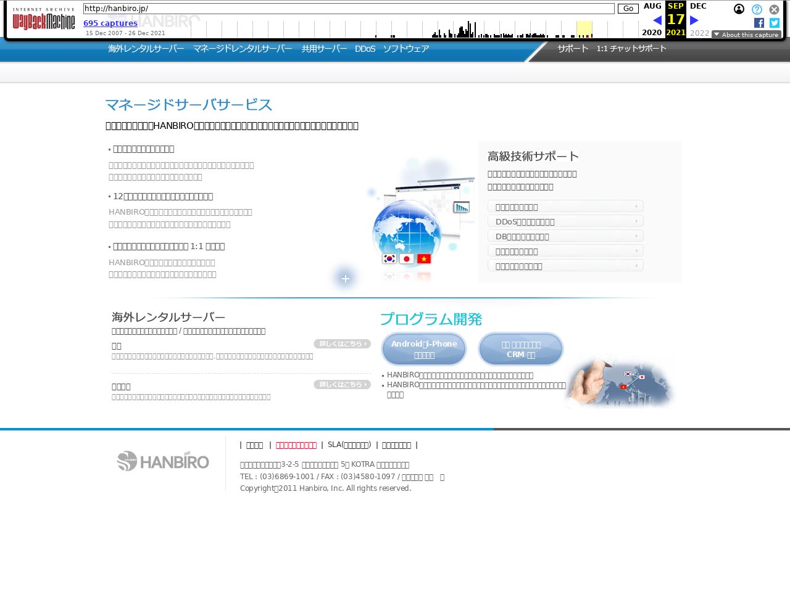The width and height of the screenshot is (790, 592).
Task: Click the fifth support list button
Action: point(565,266)
